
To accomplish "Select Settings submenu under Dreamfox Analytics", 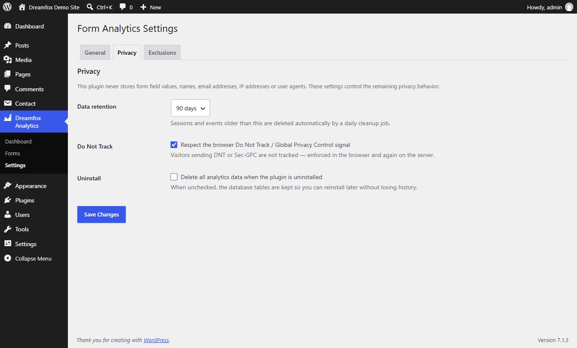I will 15,165.
